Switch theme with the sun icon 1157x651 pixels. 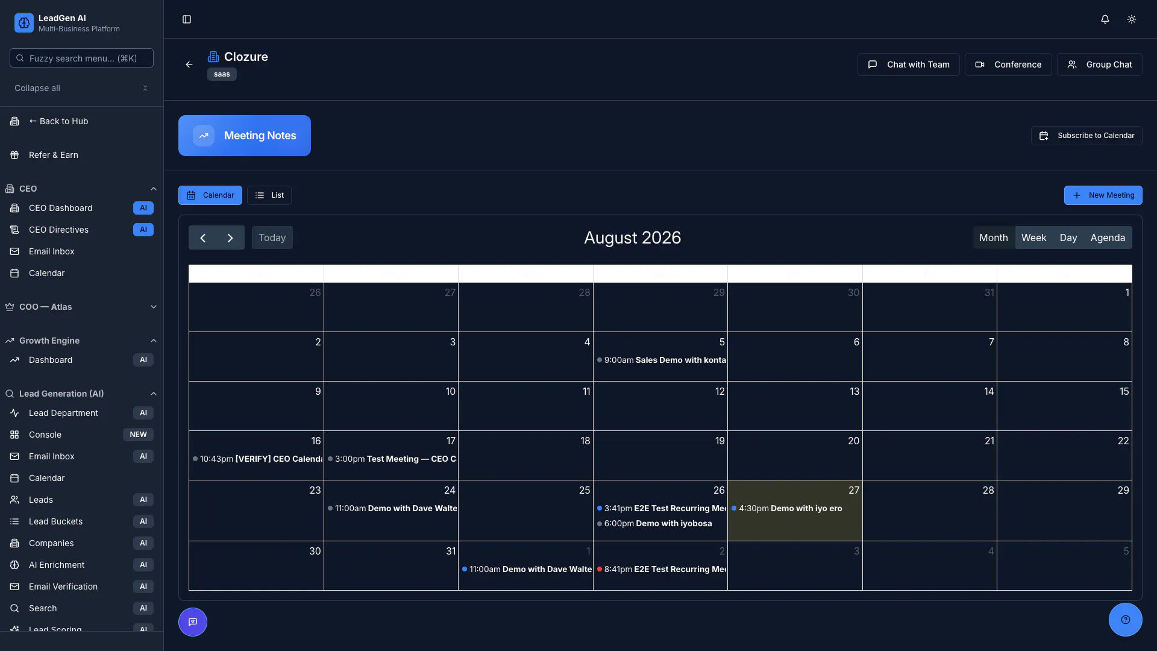tap(1132, 19)
